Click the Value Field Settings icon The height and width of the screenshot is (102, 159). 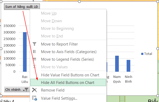coord(34,98)
